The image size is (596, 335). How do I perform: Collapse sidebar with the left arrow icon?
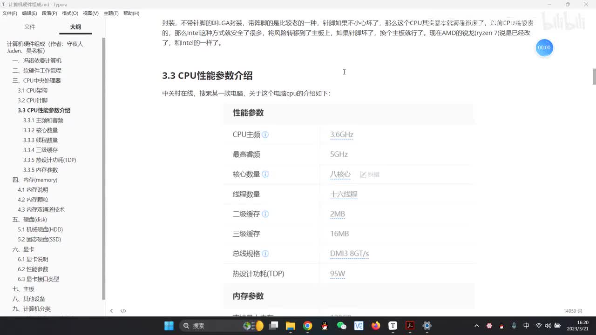coord(111,311)
